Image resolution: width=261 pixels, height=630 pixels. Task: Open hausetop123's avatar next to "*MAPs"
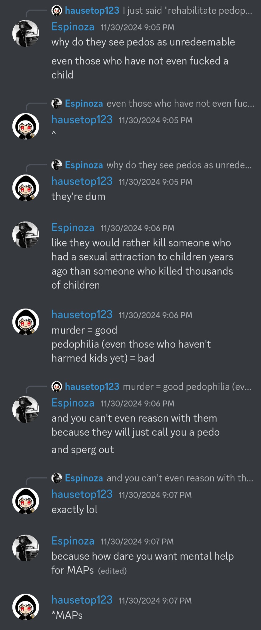click(26, 607)
